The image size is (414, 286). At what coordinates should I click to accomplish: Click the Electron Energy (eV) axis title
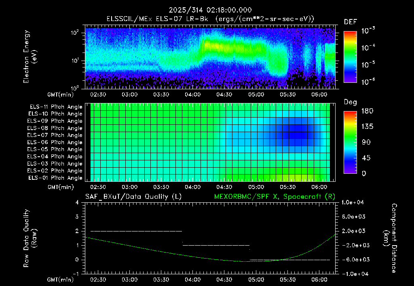[x=30, y=57]
